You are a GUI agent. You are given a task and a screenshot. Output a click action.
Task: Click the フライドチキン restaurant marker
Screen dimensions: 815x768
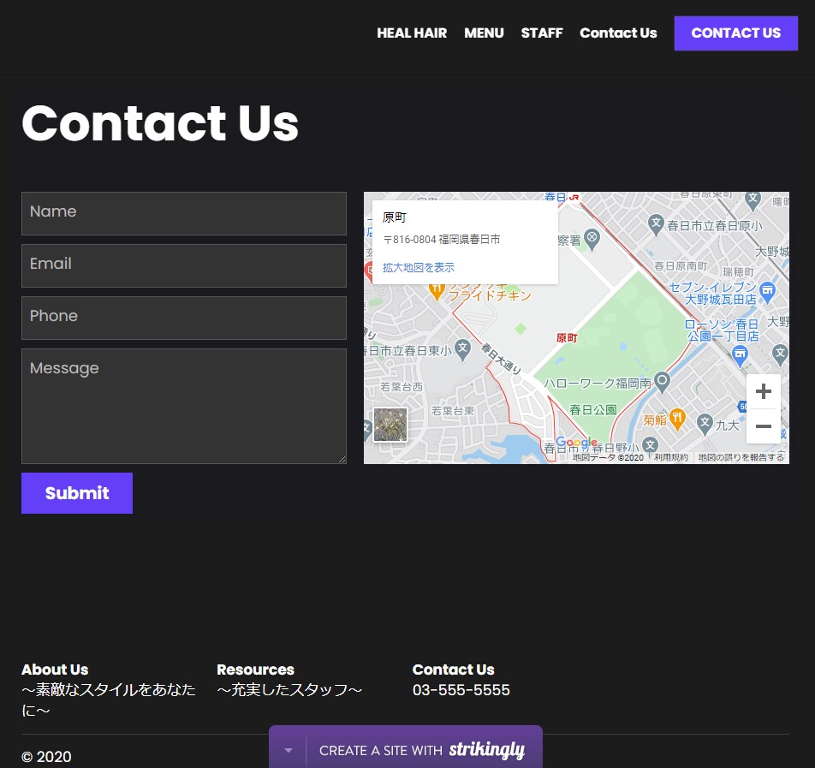(437, 290)
